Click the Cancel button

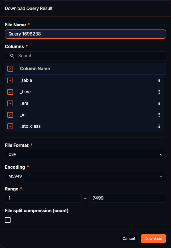point(129,238)
